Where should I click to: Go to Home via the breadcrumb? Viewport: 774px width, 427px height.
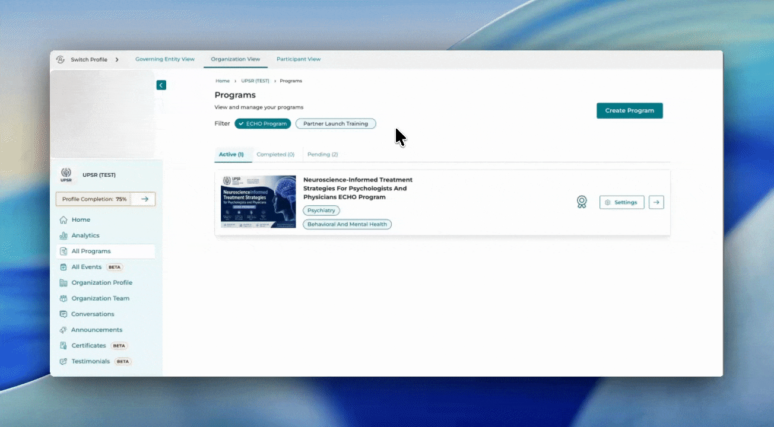click(223, 81)
